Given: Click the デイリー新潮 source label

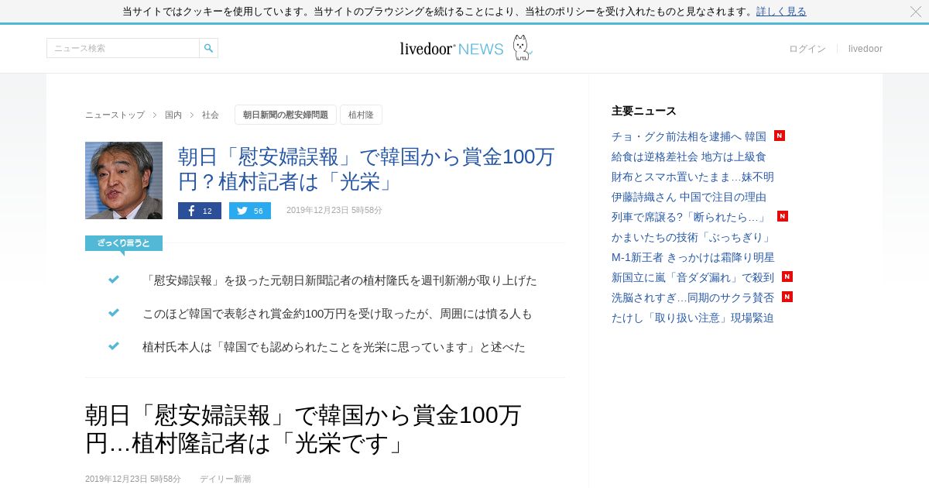Looking at the screenshot, I should [x=225, y=479].
